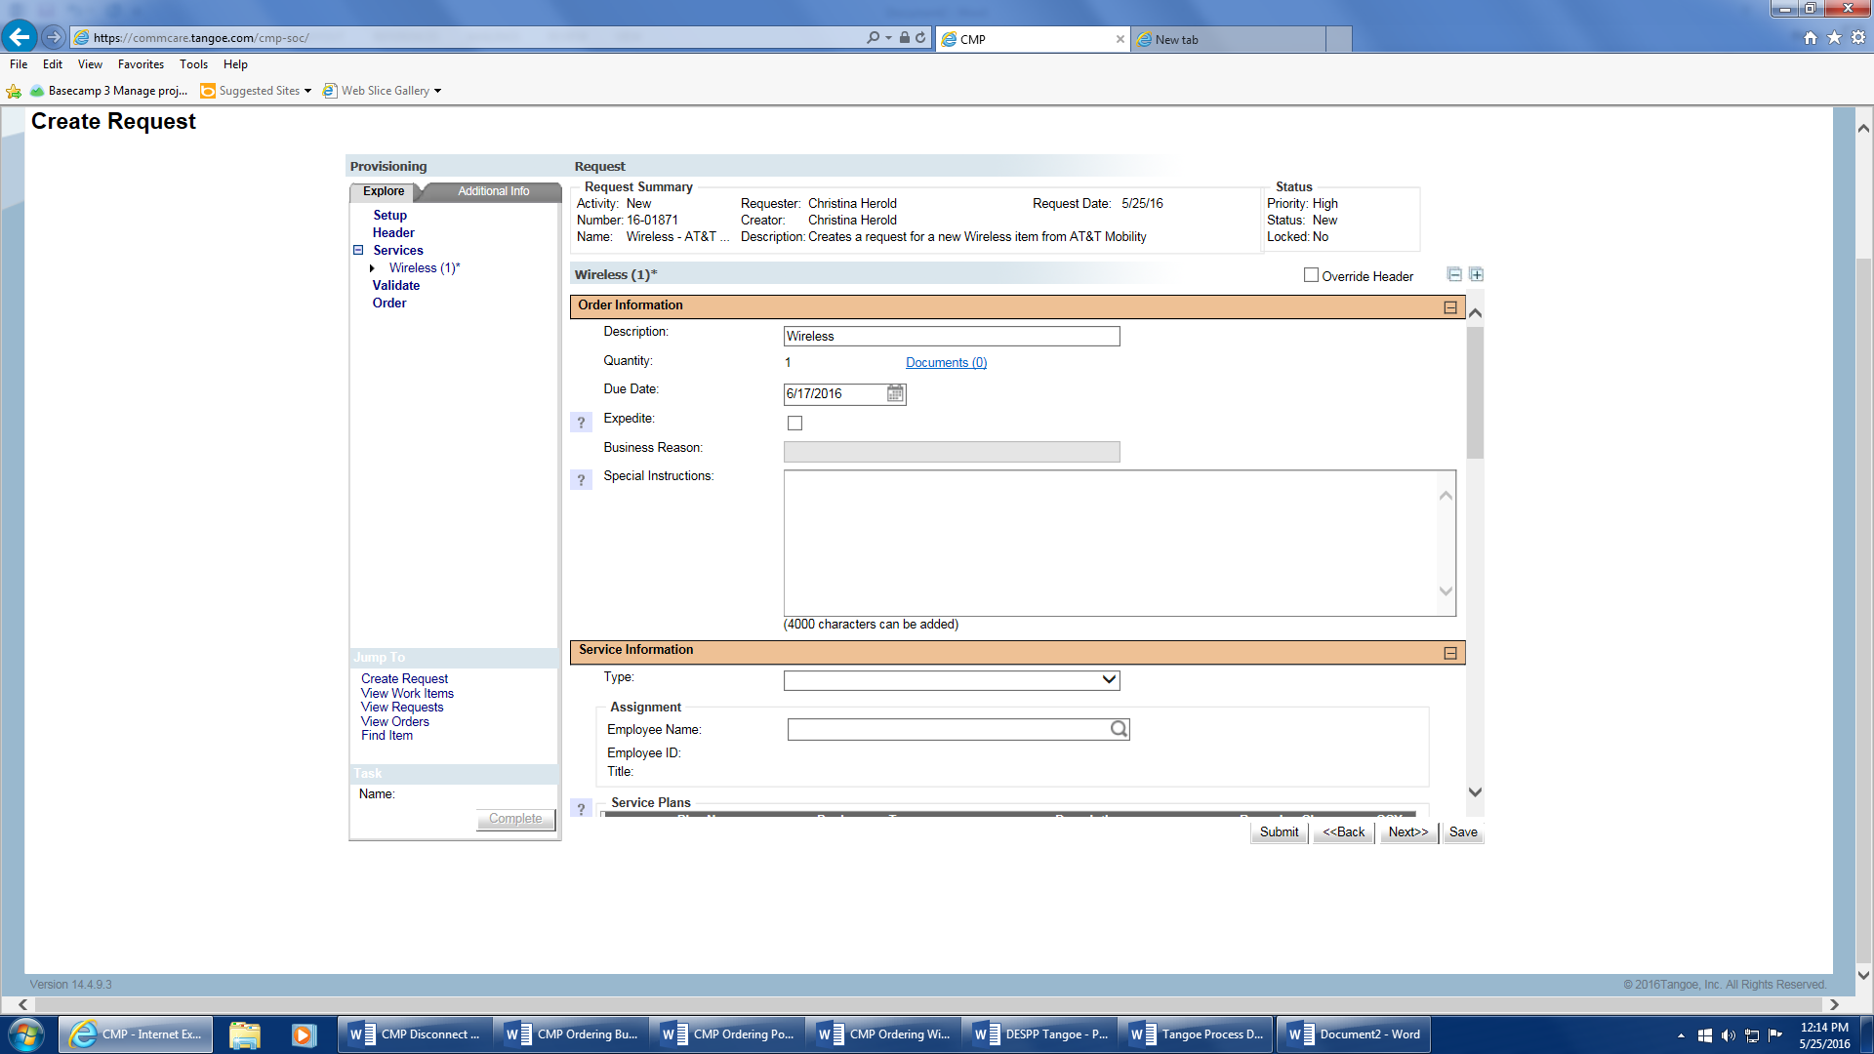Click the expand-all plus icon near Override Header
Screen dimensions: 1874x1054
(x=1476, y=275)
